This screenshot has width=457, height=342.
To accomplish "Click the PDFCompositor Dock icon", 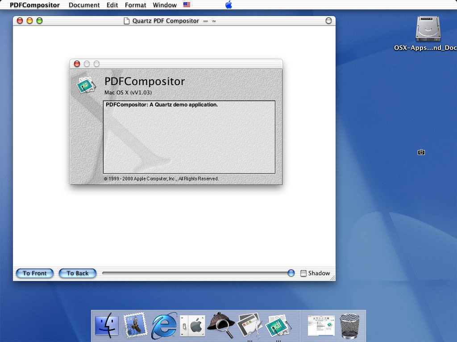I will click(x=278, y=326).
